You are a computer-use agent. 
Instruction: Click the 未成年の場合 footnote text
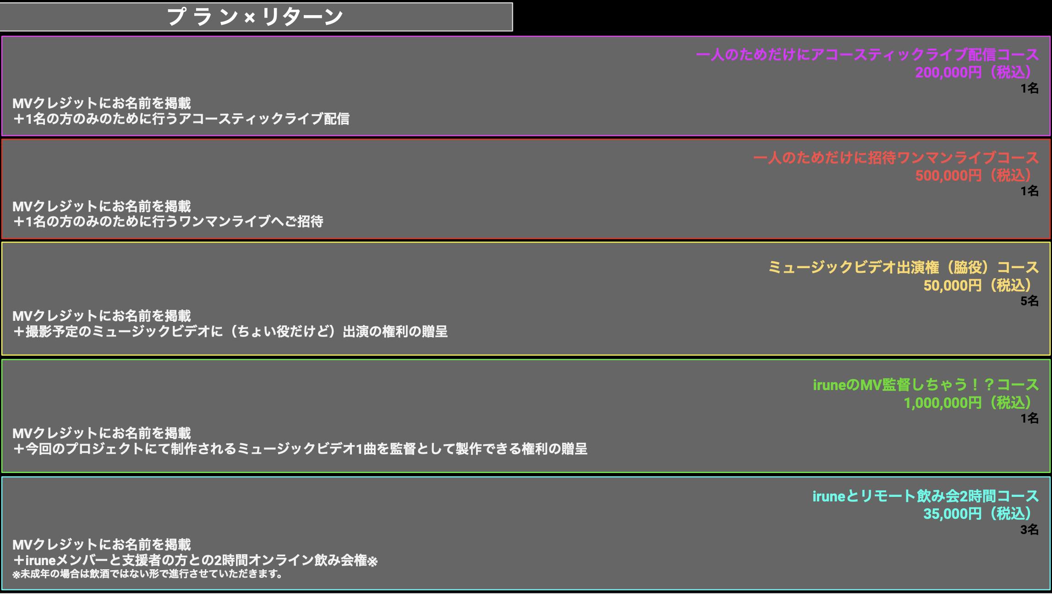coord(147,574)
